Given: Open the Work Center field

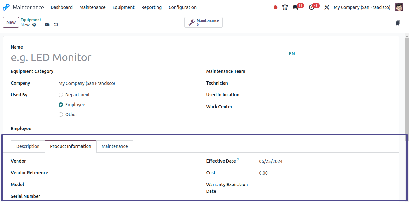Looking at the screenshot, I should click(x=325, y=107).
